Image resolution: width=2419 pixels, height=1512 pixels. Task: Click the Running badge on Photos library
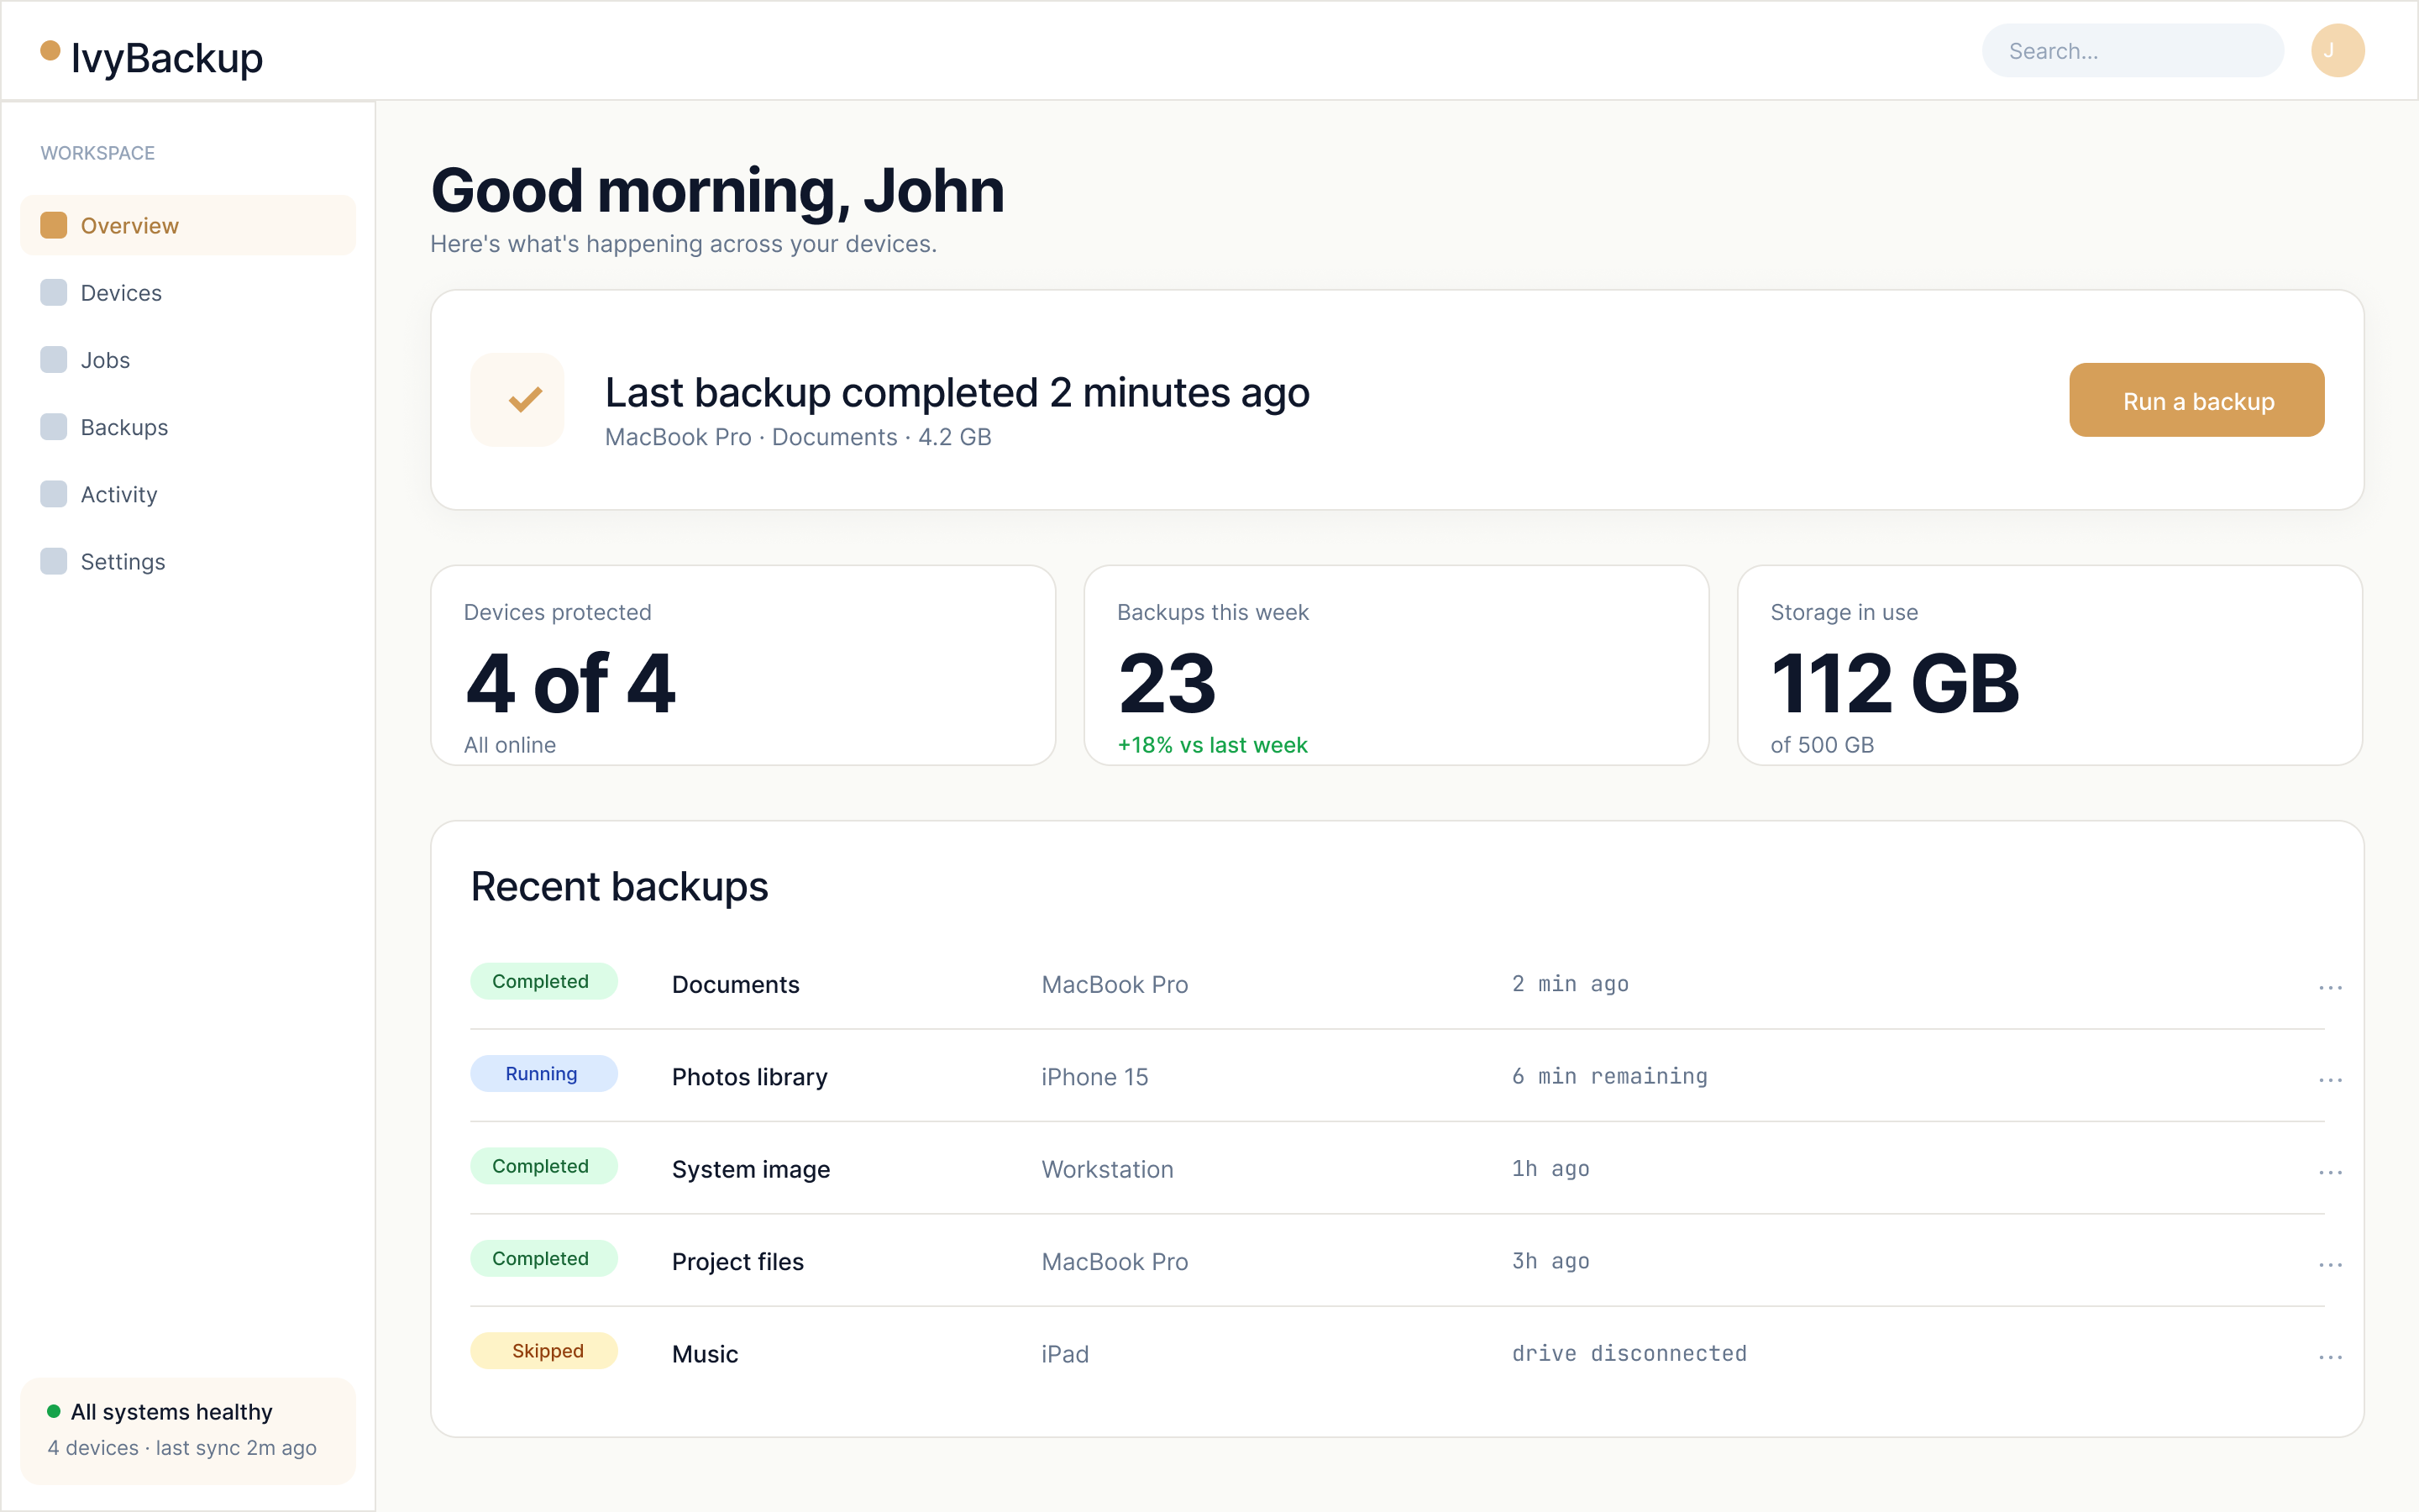click(543, 1073)
